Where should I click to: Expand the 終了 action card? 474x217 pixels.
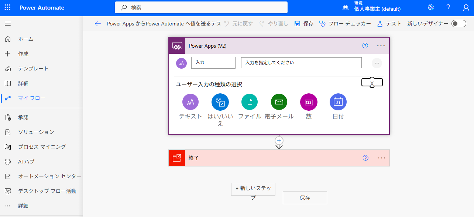(279, 158)
